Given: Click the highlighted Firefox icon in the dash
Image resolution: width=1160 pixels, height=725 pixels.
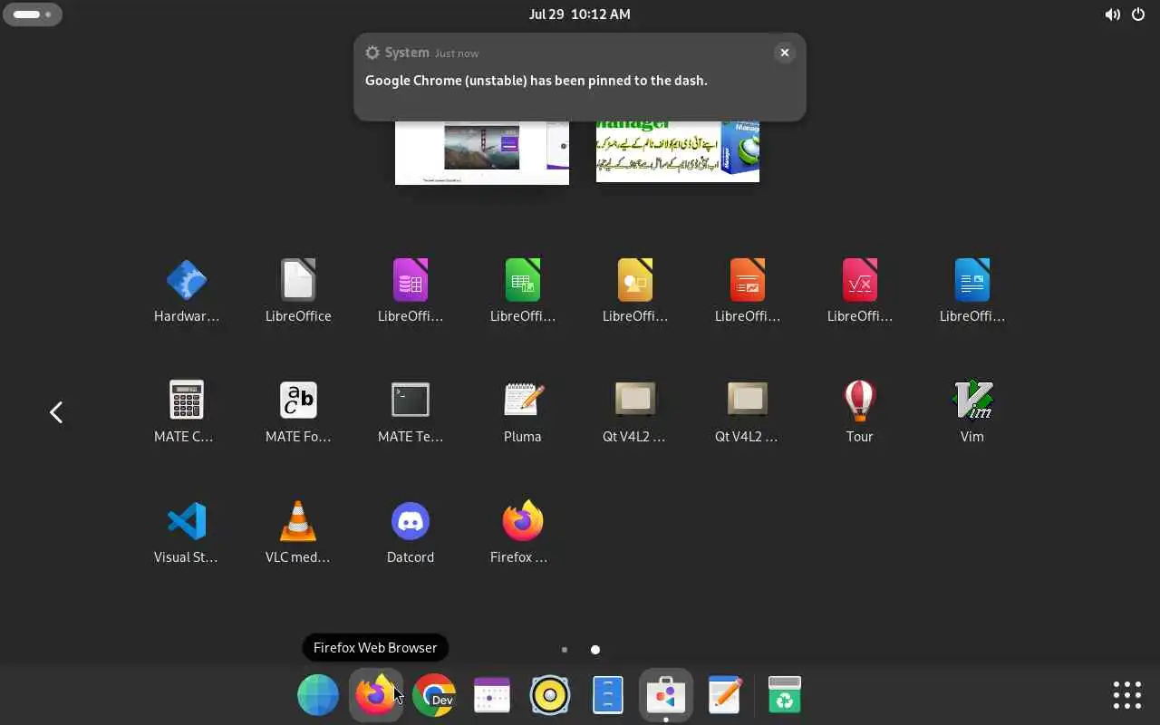Looking at the screenshot, I should click(x=376, y=695).
